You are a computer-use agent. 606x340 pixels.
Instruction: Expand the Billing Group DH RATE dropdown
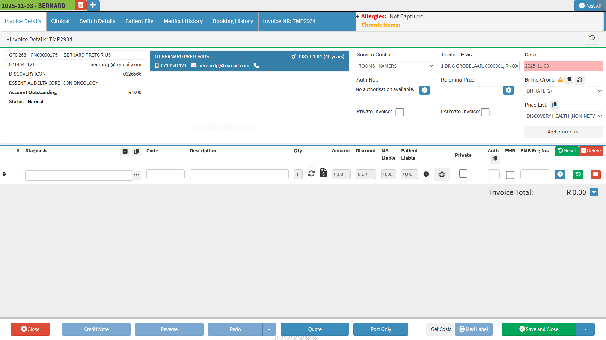[x=563, y=91]
